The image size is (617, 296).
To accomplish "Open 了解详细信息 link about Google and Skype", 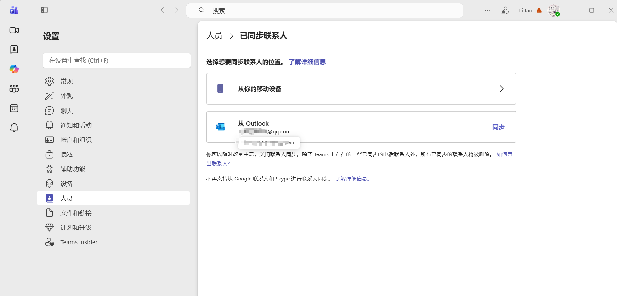I will (352, 179).
